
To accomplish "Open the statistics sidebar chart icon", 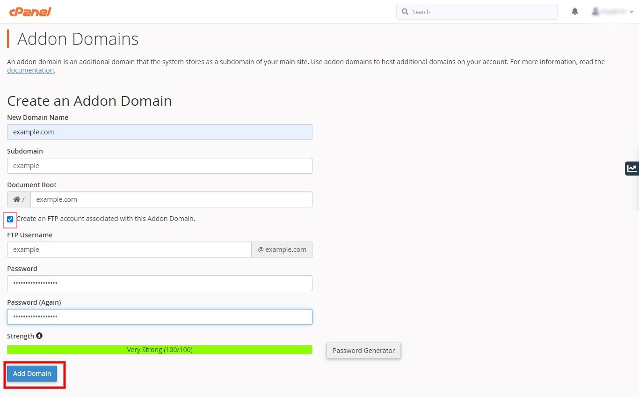I will tap(632, 169).
